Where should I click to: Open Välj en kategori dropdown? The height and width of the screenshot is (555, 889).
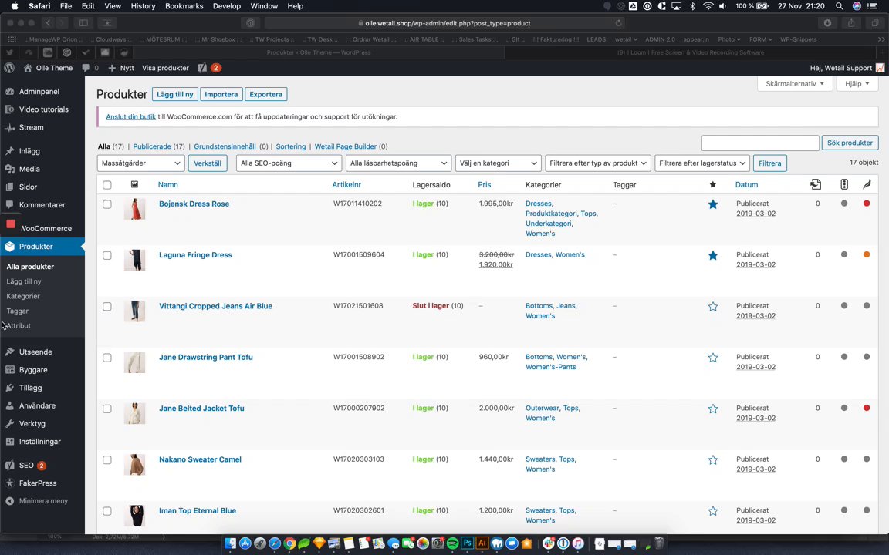[499, 163]
